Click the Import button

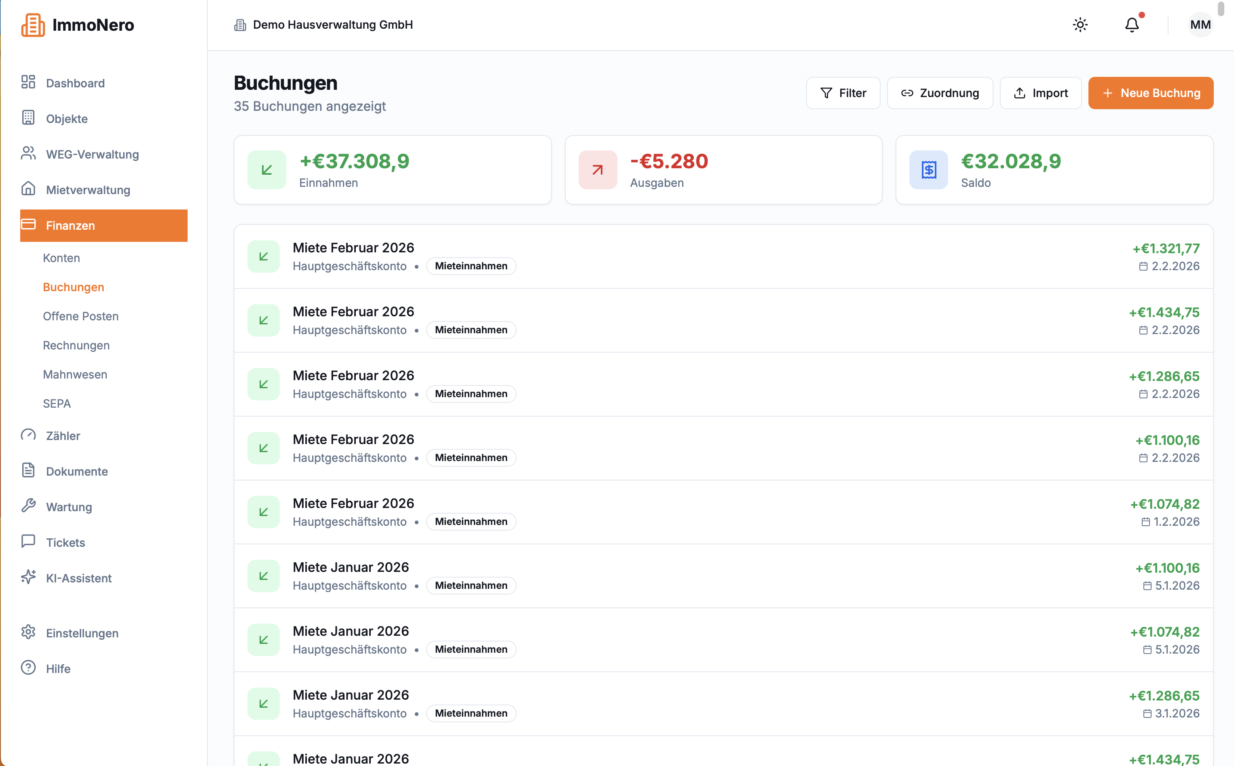pos(1041,93)
